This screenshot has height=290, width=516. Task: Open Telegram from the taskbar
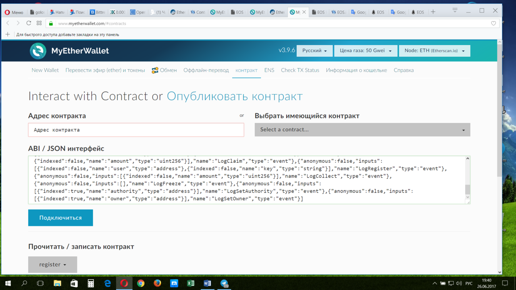[224, 284]
